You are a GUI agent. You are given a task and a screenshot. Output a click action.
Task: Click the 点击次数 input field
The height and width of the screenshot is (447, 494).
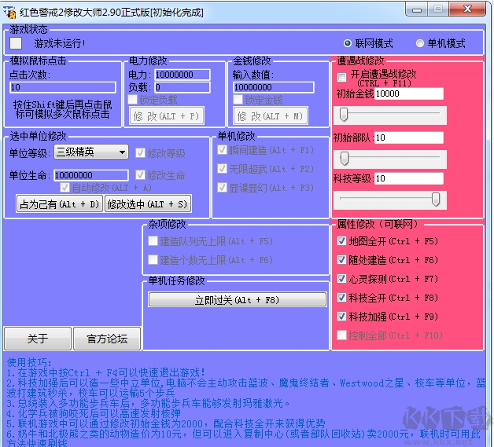(x=63, y=87)
